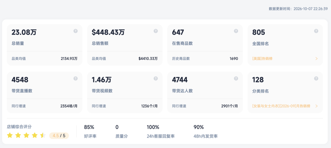
Task: Select the 23.08万 total sales value
Action: 24,32
